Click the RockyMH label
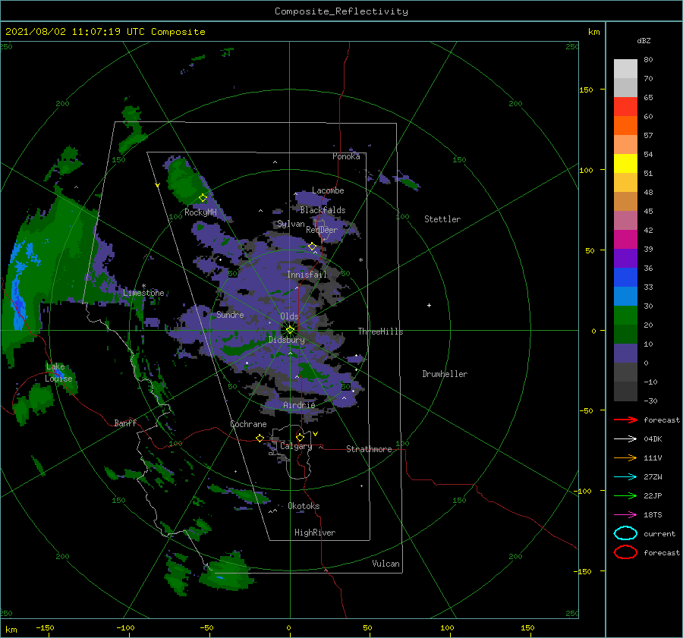 200,212
